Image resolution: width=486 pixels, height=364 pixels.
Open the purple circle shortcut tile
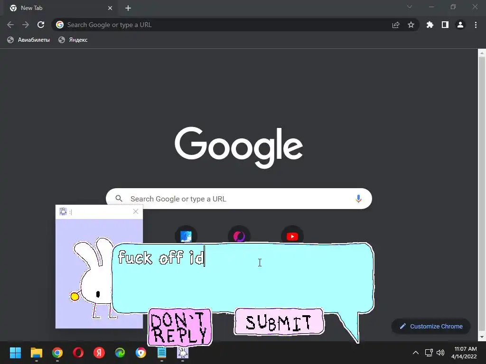click(x=239, y=237)
